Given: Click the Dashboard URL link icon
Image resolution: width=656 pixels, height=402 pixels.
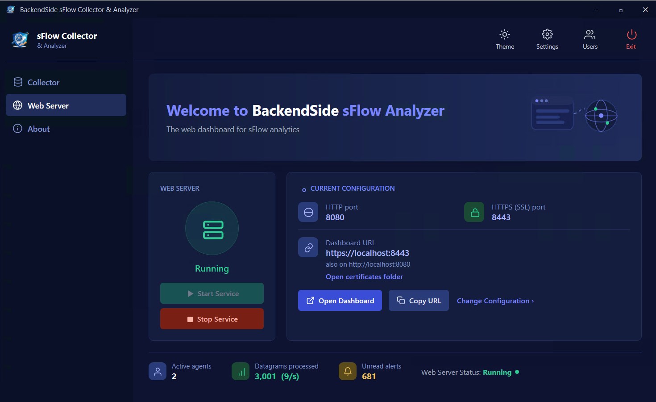Looking at the screenshot, I should [308, 247].
